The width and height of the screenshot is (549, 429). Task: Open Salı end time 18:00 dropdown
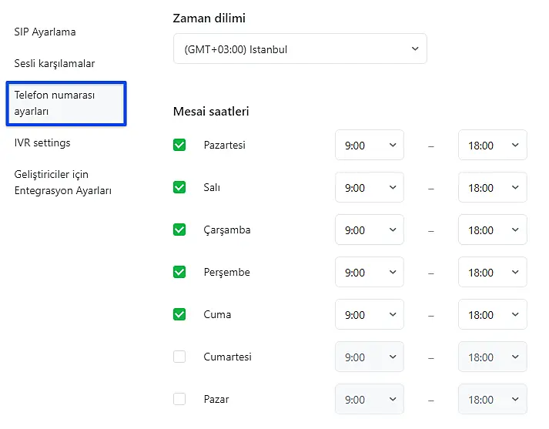tap(492, 187)
